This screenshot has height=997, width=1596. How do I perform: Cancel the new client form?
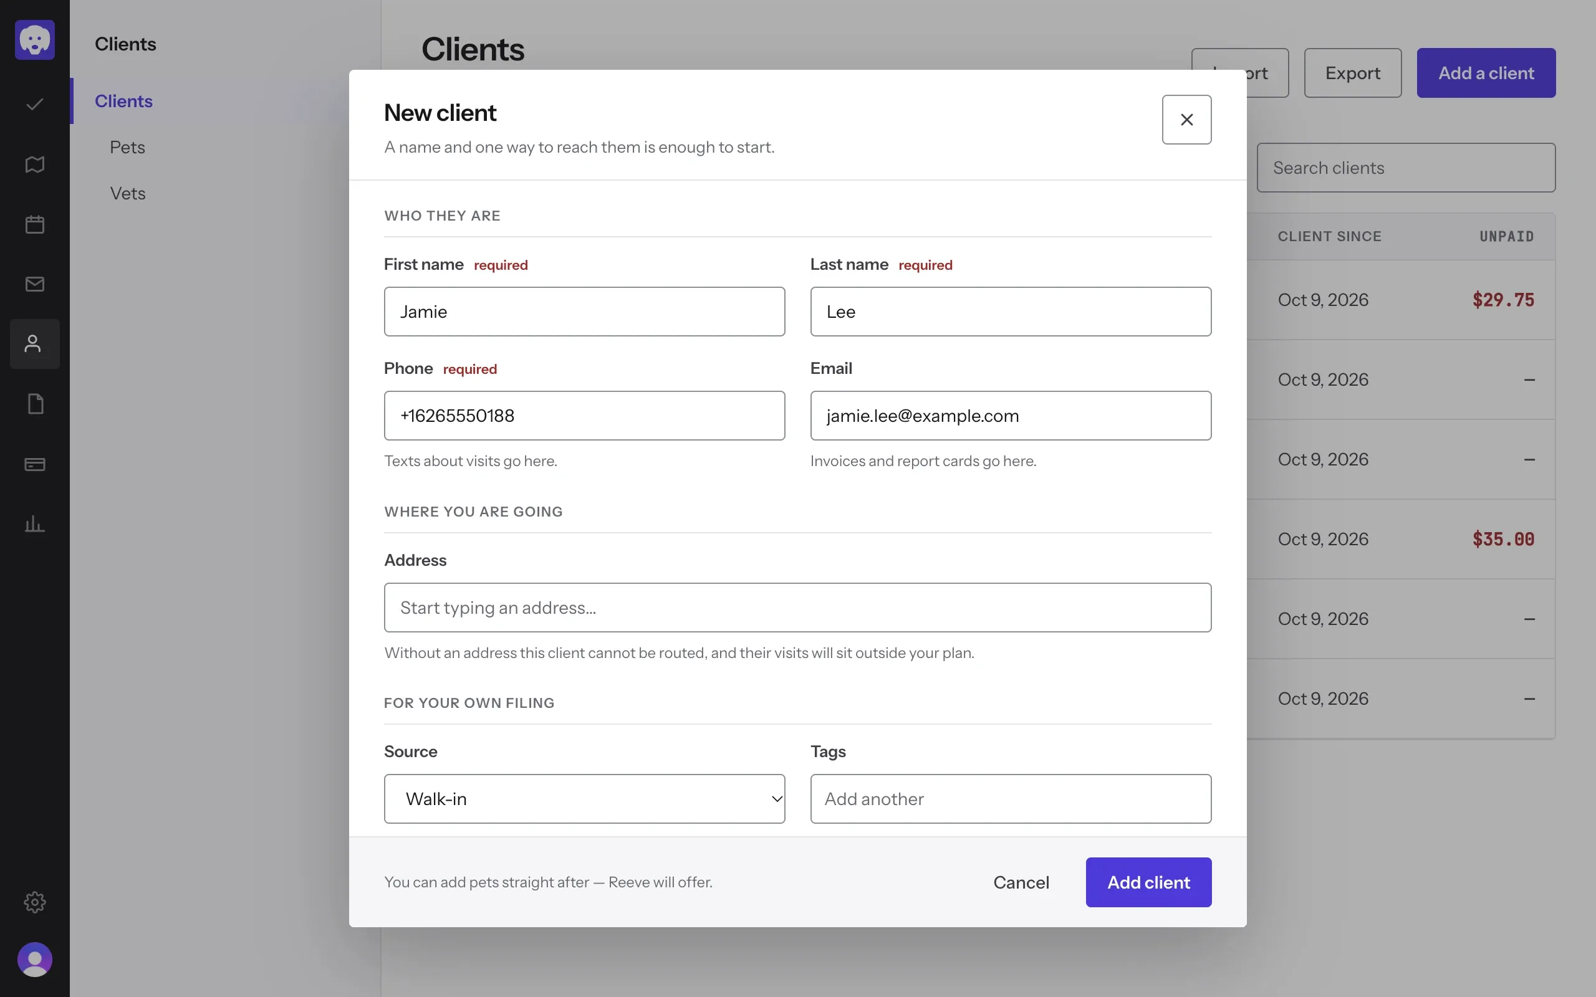pyautogui.click(x=1021, y=882)
